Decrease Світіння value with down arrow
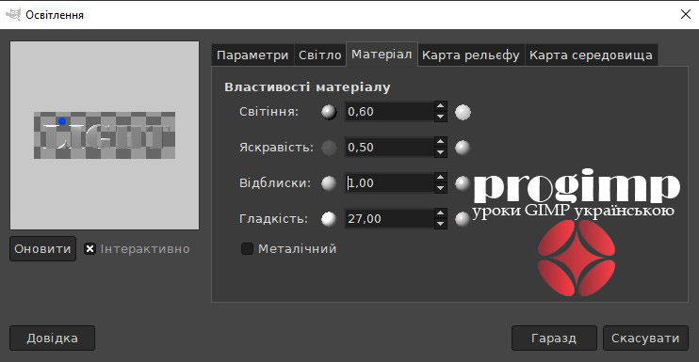699x362 pixels. tap(441, 117)
